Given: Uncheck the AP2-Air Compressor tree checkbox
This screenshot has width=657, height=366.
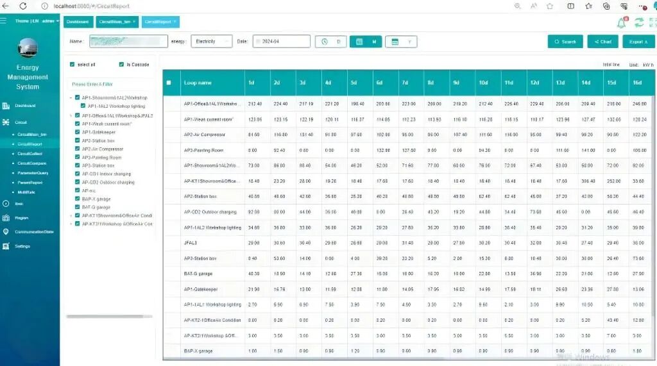Looking at the screenshot, I should [78, 149].
